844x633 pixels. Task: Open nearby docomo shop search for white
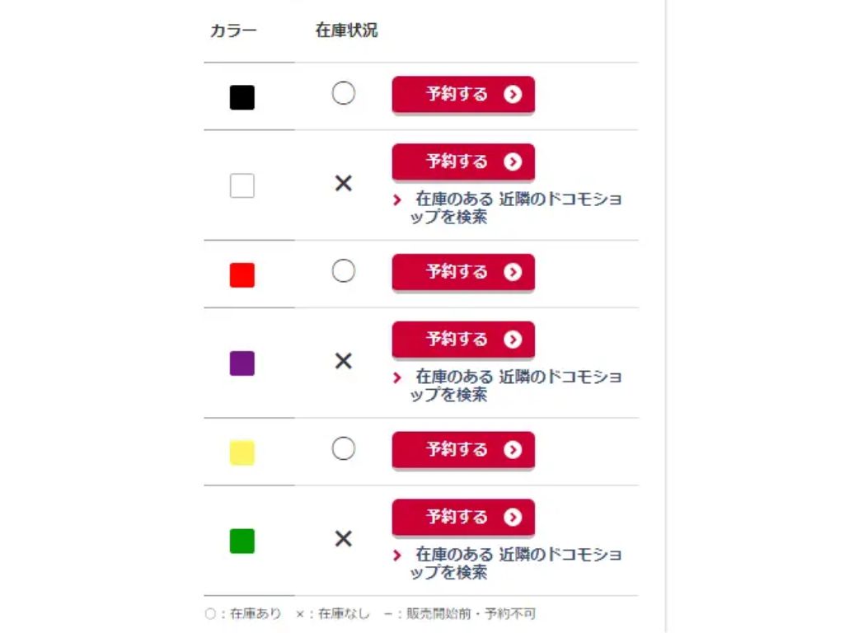coord(508,208)
